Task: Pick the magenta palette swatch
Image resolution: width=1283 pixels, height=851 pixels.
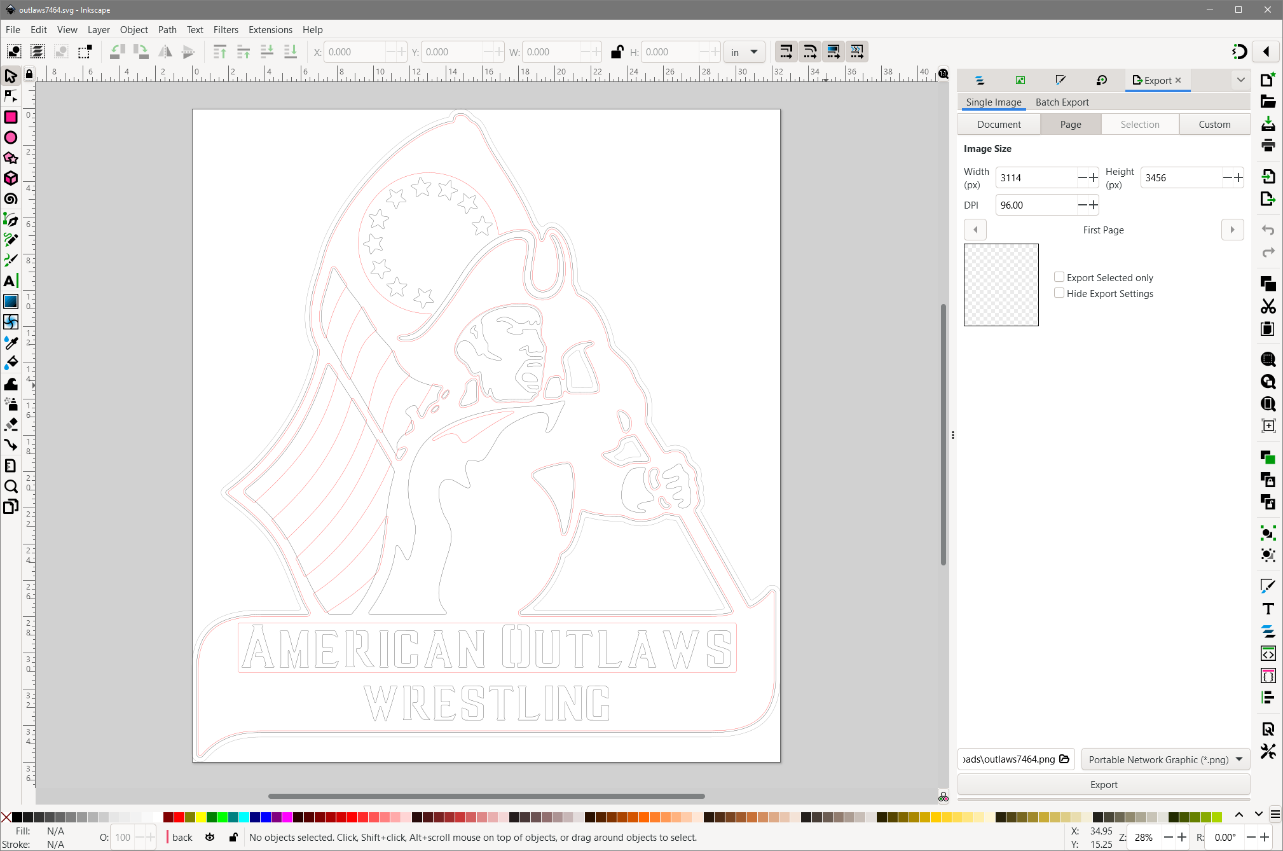Action: (287, 817)
